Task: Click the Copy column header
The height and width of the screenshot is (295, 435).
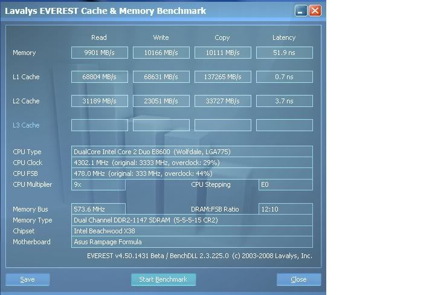Action: (x=222, y=37)
